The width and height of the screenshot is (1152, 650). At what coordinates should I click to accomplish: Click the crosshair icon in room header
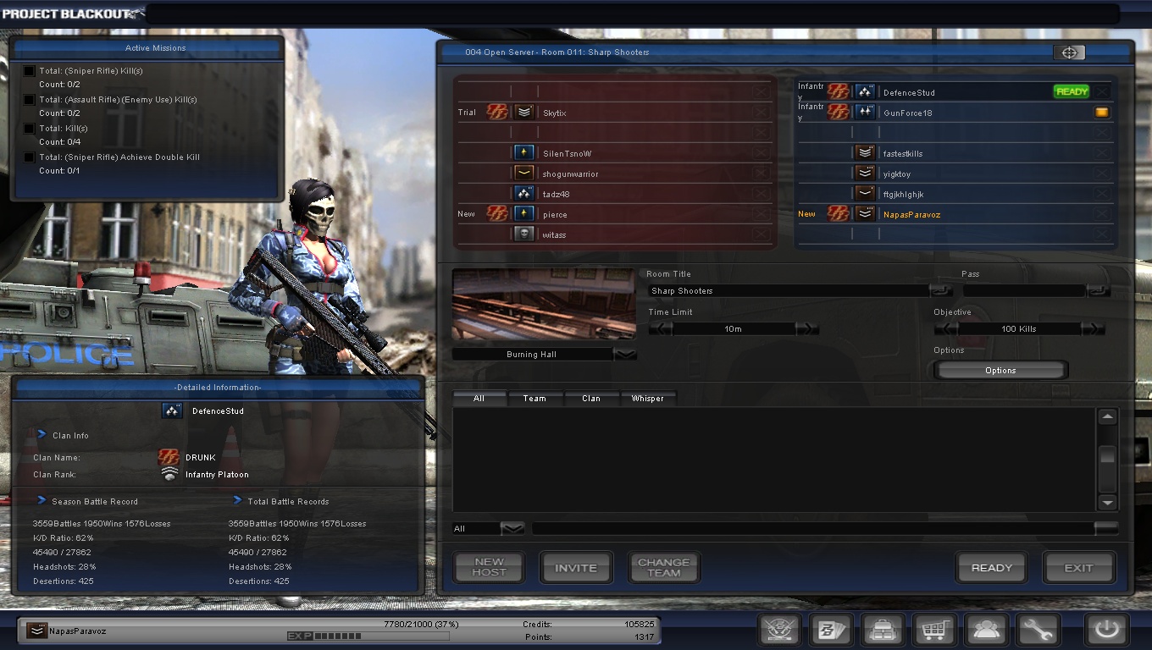1069,52
